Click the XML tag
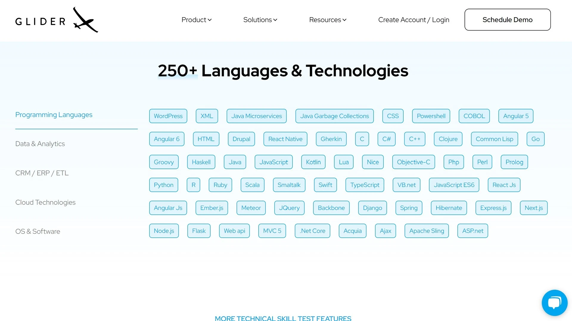 pos(207,116)
